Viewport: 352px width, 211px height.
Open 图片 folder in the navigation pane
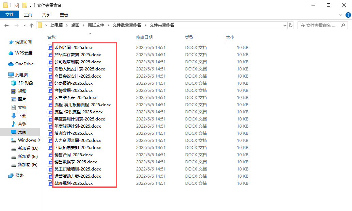22,99
